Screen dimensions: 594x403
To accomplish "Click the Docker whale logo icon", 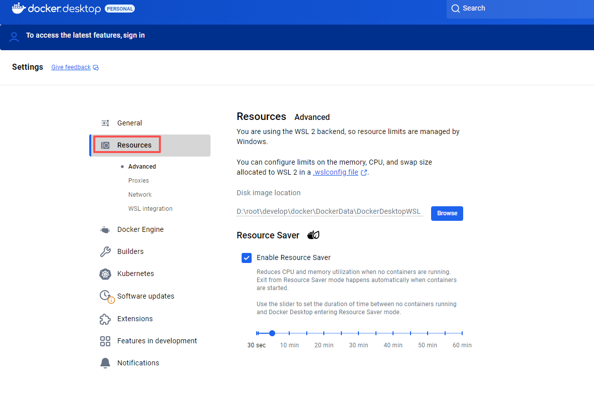I will (x=19, y=8).
